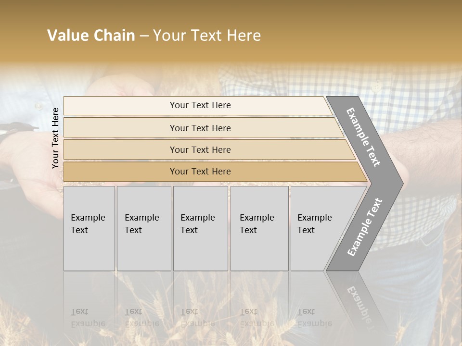Click the "Value Chain" slide title
Screen dimensions: 462x346
point(91,36)
